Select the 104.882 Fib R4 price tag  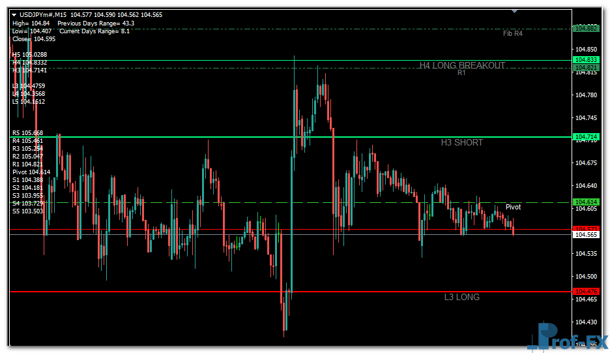585,29
